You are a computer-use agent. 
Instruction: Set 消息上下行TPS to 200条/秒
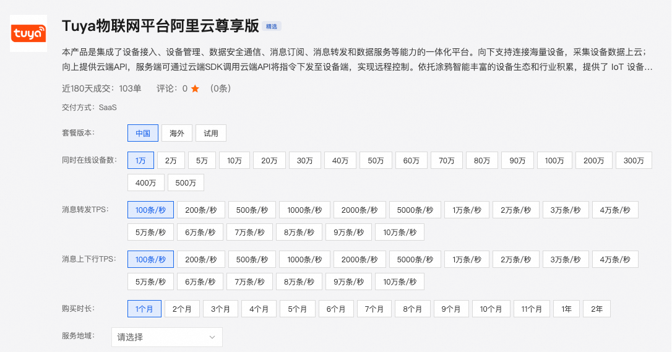coord(201,259)
